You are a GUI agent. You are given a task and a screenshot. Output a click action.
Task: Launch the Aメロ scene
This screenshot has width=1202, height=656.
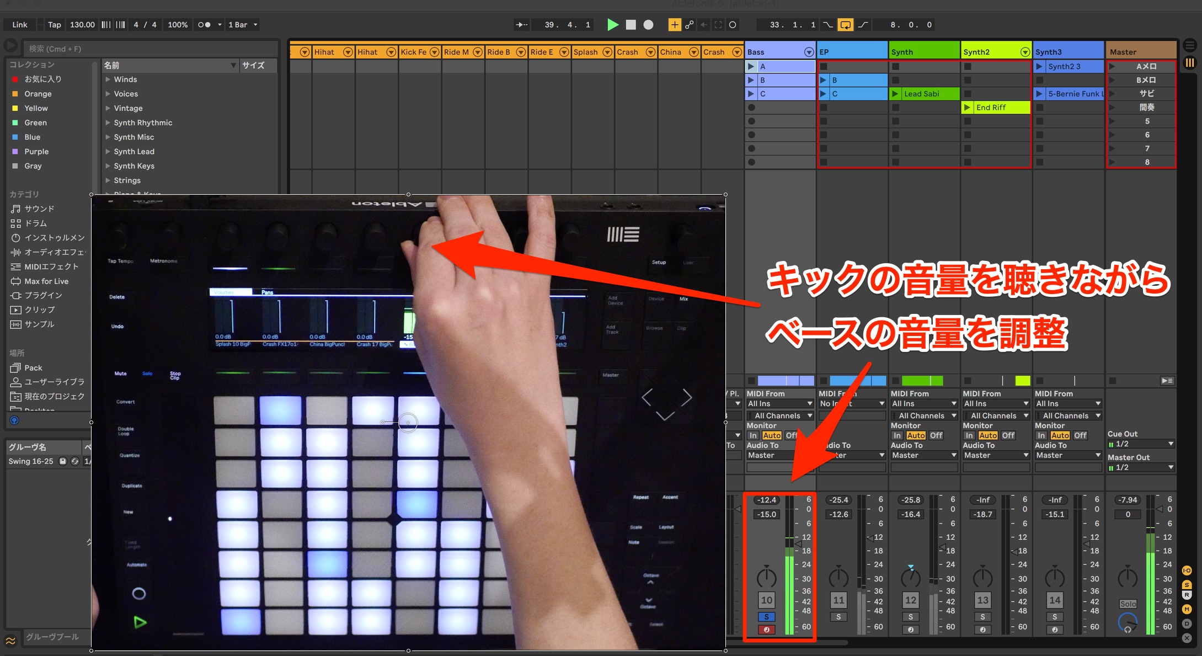1113,66
